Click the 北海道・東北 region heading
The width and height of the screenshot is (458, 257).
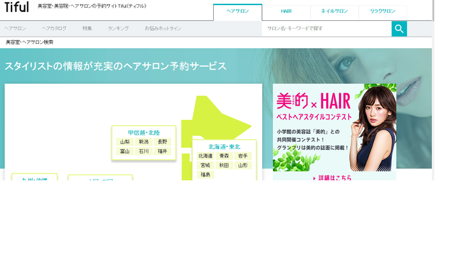(x=225, y=147)
